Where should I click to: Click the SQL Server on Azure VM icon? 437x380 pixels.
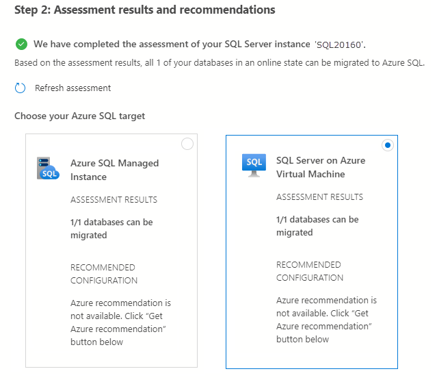(254, 166)
